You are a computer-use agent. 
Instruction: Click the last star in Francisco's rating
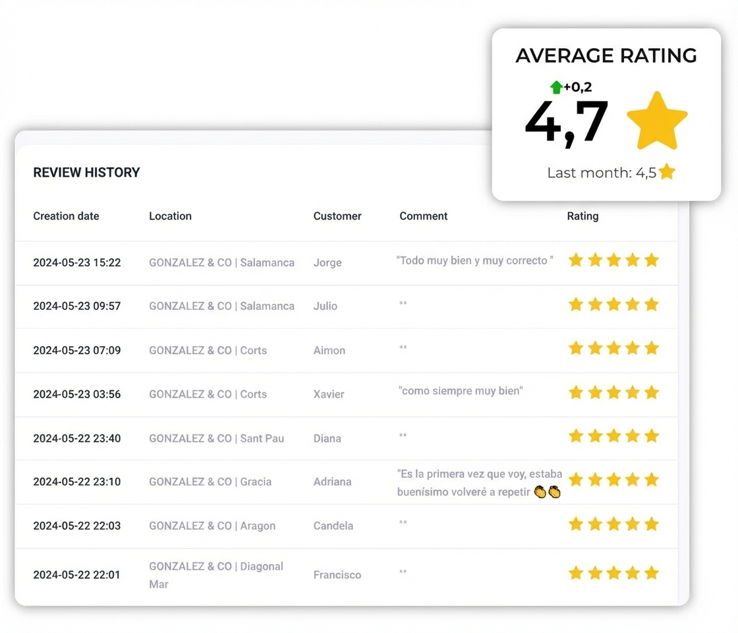(652, 573)
